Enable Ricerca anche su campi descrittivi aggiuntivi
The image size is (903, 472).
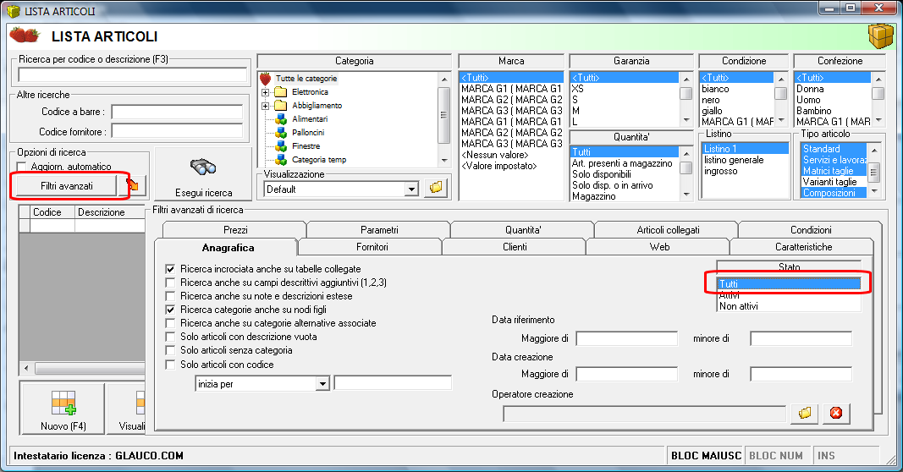pos(170,283)
